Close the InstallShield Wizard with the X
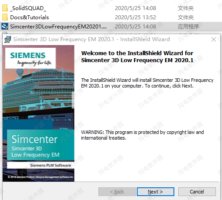Image resolution: width=222 pixels, height=200 pixels. (x=214, y=39)
